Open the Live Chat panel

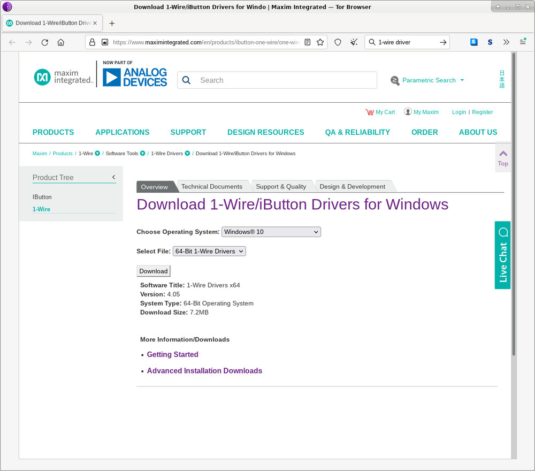coord(502,255)
